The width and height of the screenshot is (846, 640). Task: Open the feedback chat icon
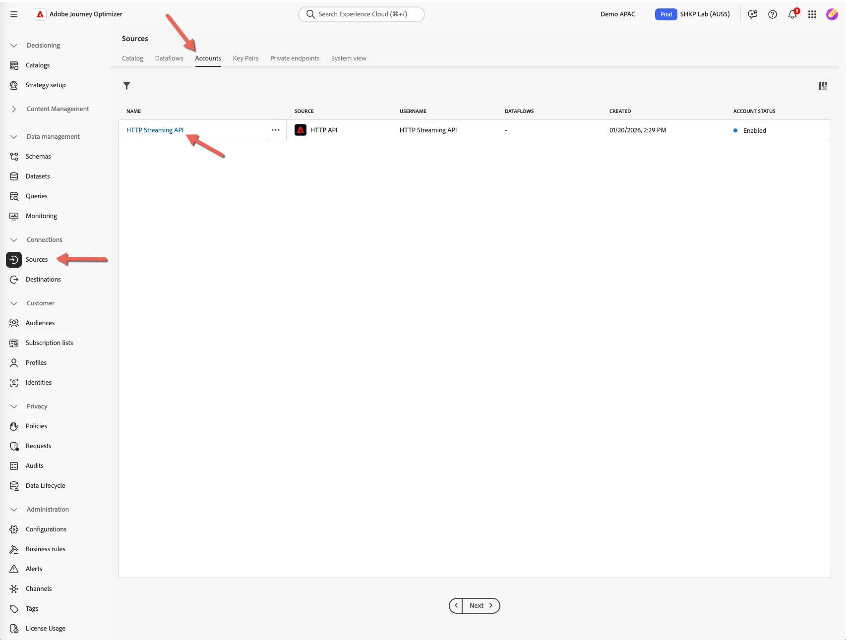pyautogui.click(x=753, y=14)
